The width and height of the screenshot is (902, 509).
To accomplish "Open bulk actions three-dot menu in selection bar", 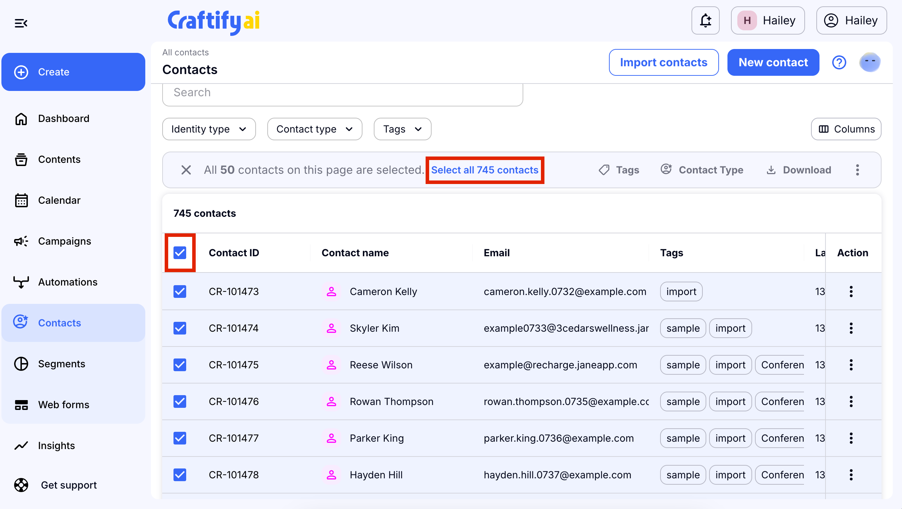I will click(x=858, y=170).
